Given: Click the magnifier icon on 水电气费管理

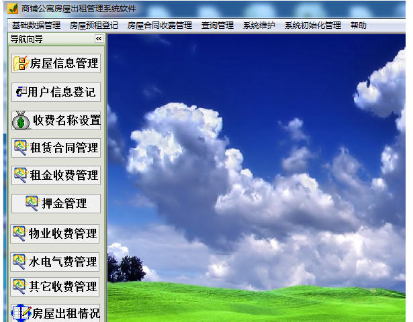Looking at the screenshot, I should [x=19, y=262].
